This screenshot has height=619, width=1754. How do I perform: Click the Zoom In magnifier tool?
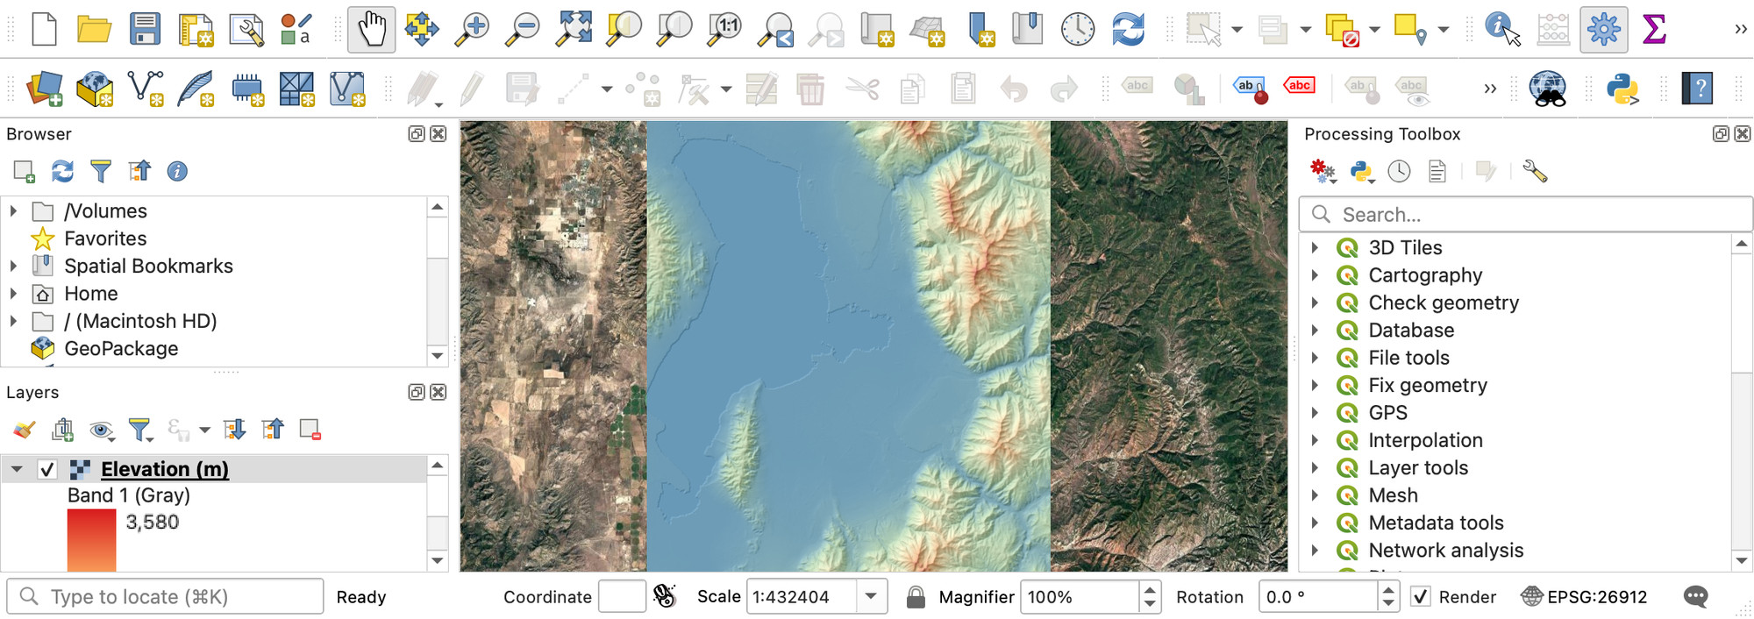coord(472,29)
